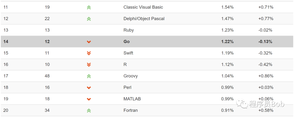
Task: Click the green up arrows for Classic Visual Basic
Action: (x=89, y=7)
